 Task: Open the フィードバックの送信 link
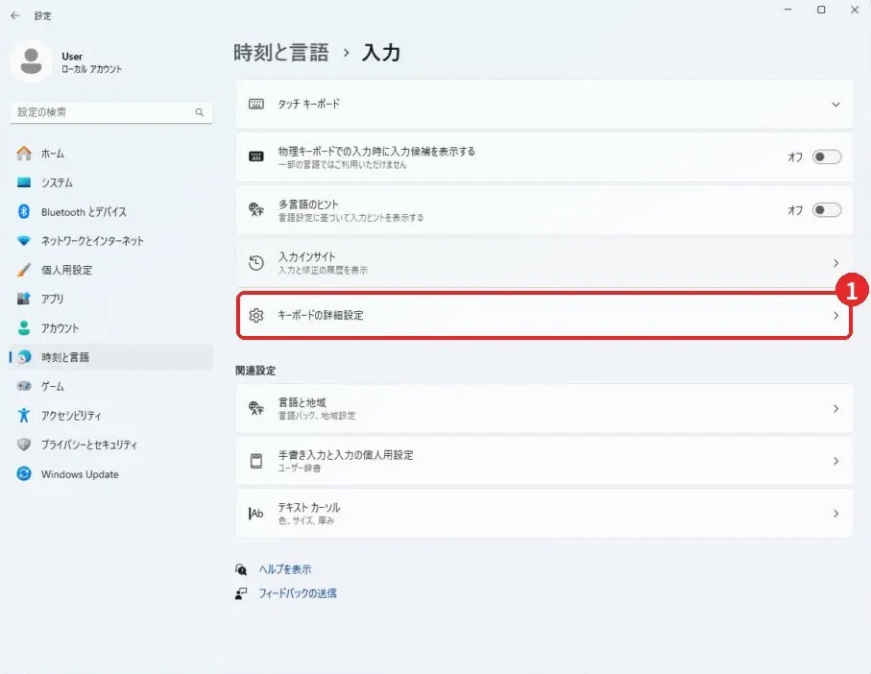[297, 593]
